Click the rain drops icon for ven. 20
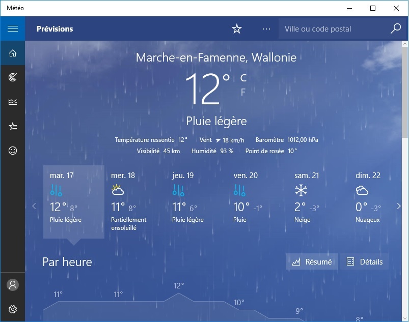Screen dimensions: 409x322 tap(239, 190)
